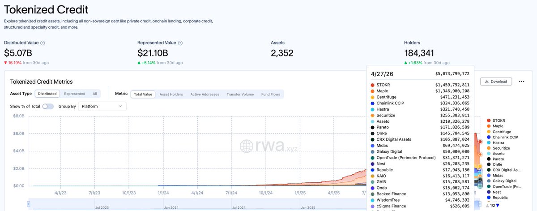The height and width of the screenshot is (211, 537).
Task: Click Maple value $1,346,980,208 in tooltip
Action: 452,91
